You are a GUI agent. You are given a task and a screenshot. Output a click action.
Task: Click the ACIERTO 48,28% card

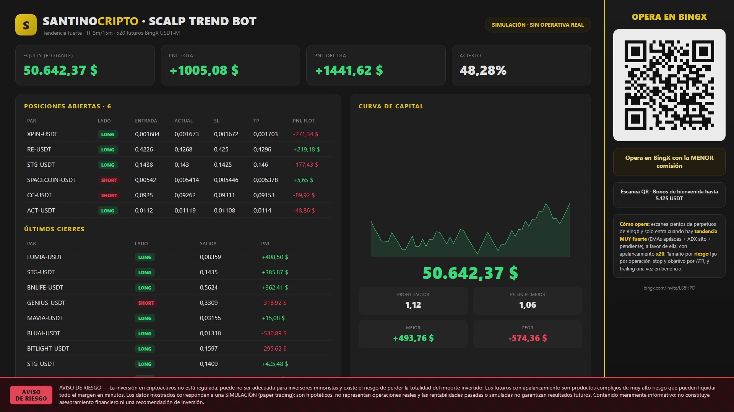pos(521,65)
